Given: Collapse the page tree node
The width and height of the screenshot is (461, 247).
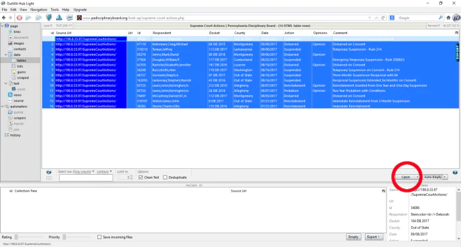Looking at the screenshot, I should (x=3, y=26).
